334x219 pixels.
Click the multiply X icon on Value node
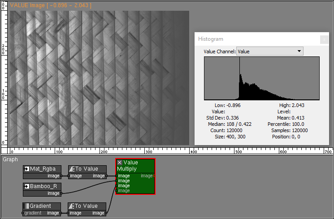pyautogui.click(x=120, y=163)
